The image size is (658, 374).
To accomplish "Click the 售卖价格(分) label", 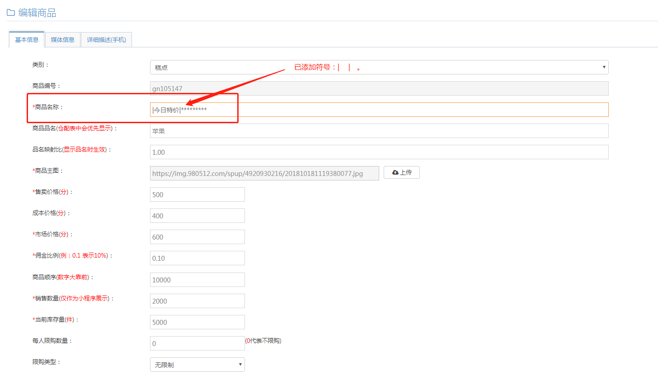I will tap(52, 192).
